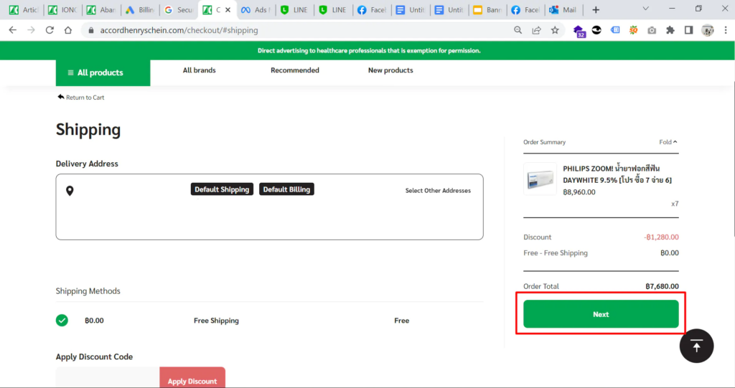The image size is (735, 388).
Task: Click the location pin icon in Delivery Address
Action: pyautogui.click(x=70, y=191)
